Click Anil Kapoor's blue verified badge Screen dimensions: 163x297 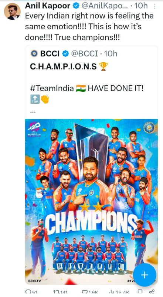[76, 6]
